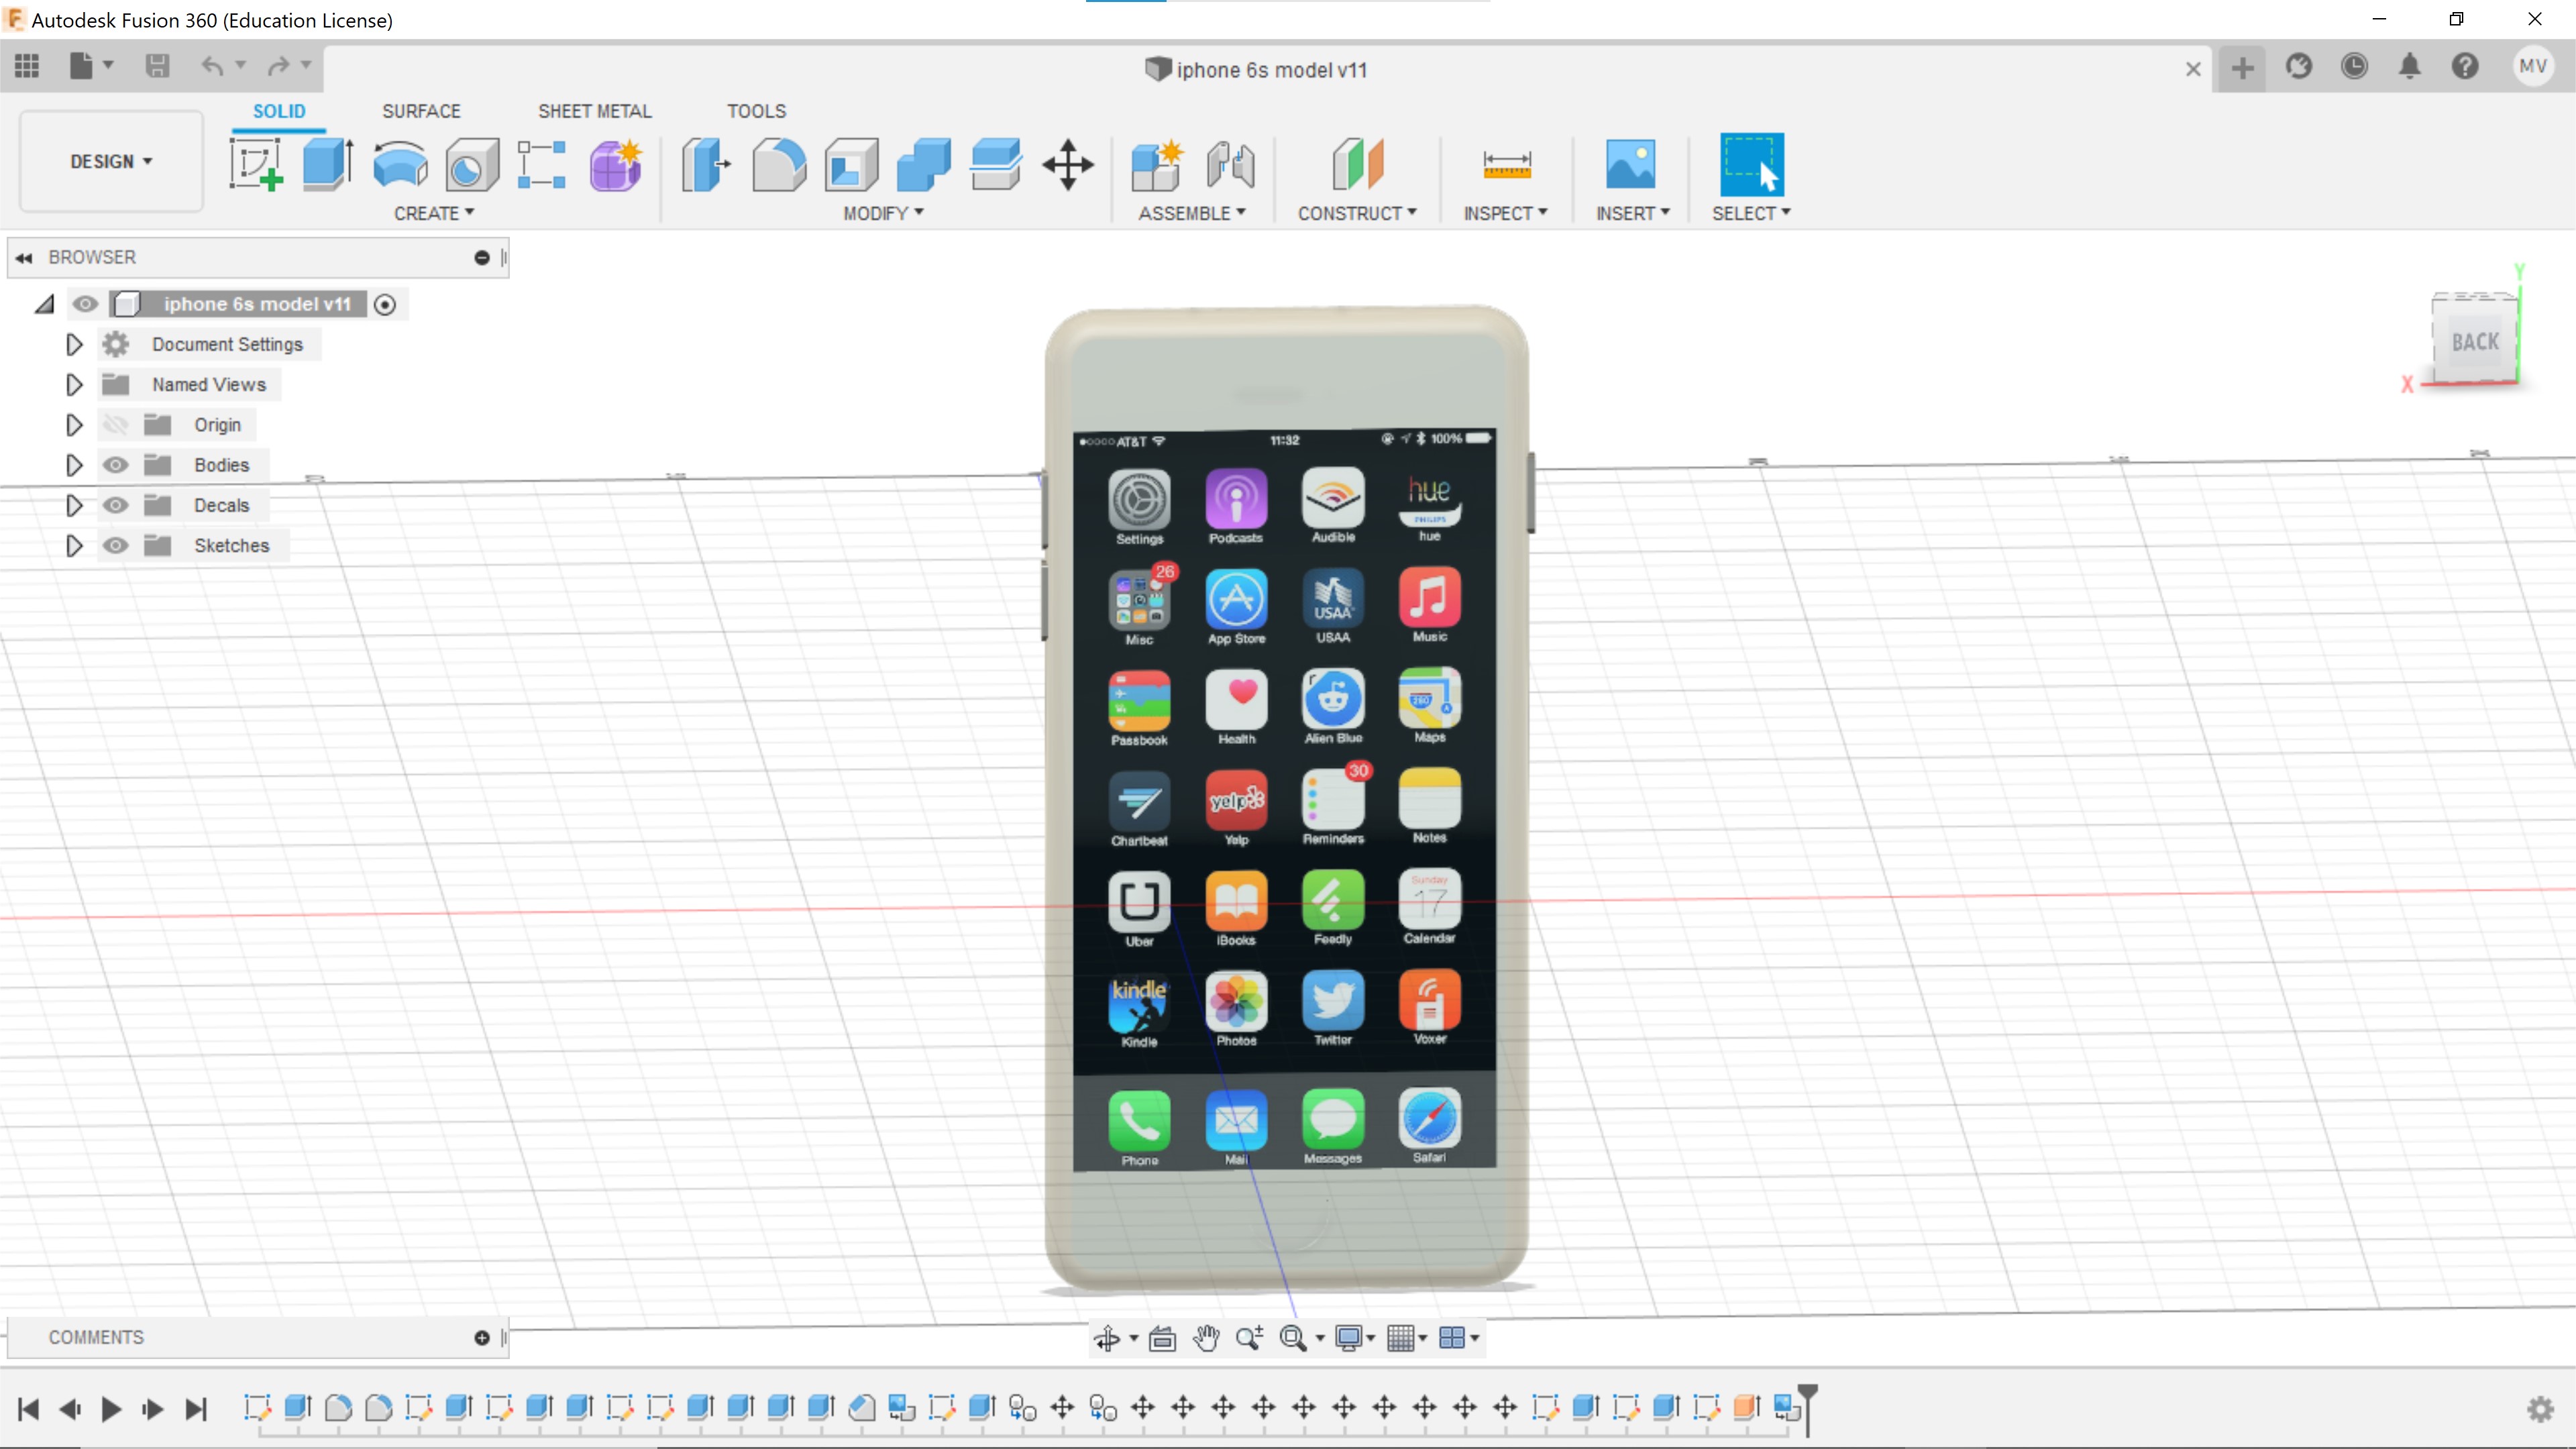Viewport: 2576px width, 1449px height.
Task: Open the MV user profile button
Action: pyautogui.click(x=2532, y=66)
